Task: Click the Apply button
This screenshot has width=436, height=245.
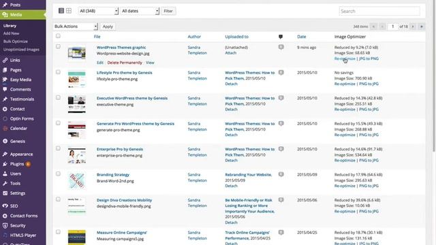Action: [108, 27]
